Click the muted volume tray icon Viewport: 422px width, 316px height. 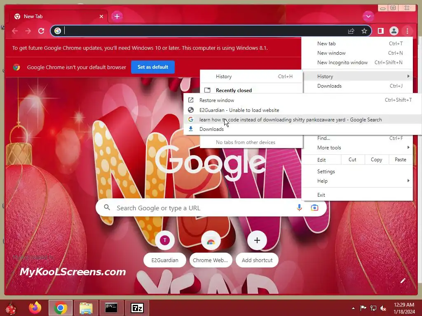click(383, 308)
